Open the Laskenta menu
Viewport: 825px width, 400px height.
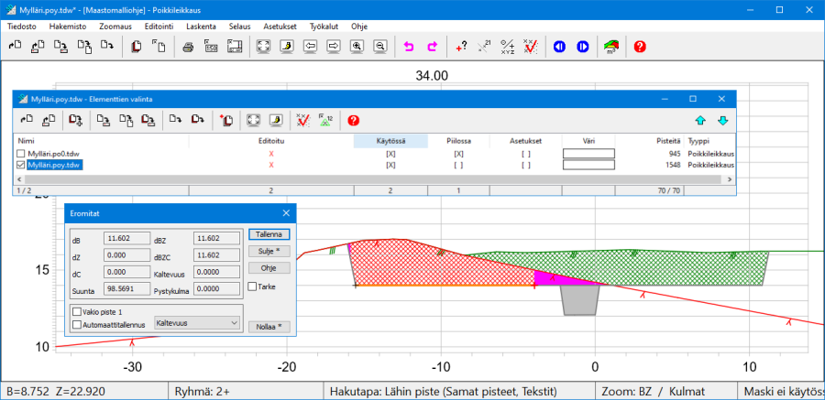pos(201,27)
